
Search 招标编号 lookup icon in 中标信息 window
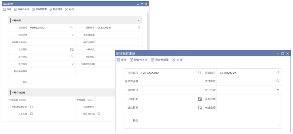tap(139, 27)
